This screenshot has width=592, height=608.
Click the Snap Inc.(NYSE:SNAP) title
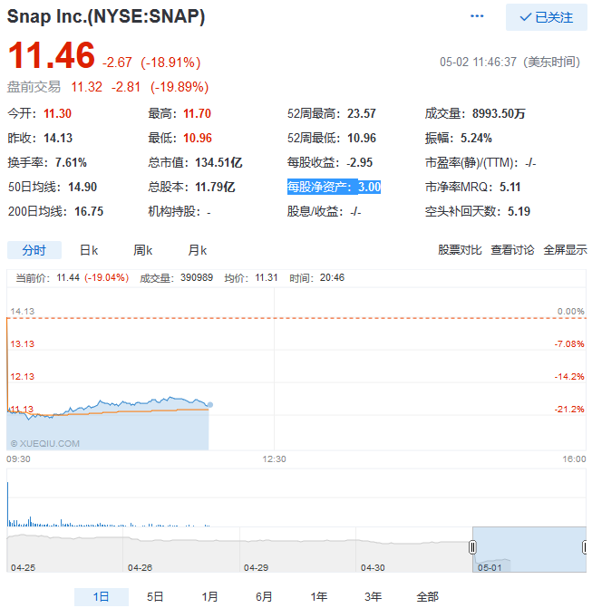(106, 16)
